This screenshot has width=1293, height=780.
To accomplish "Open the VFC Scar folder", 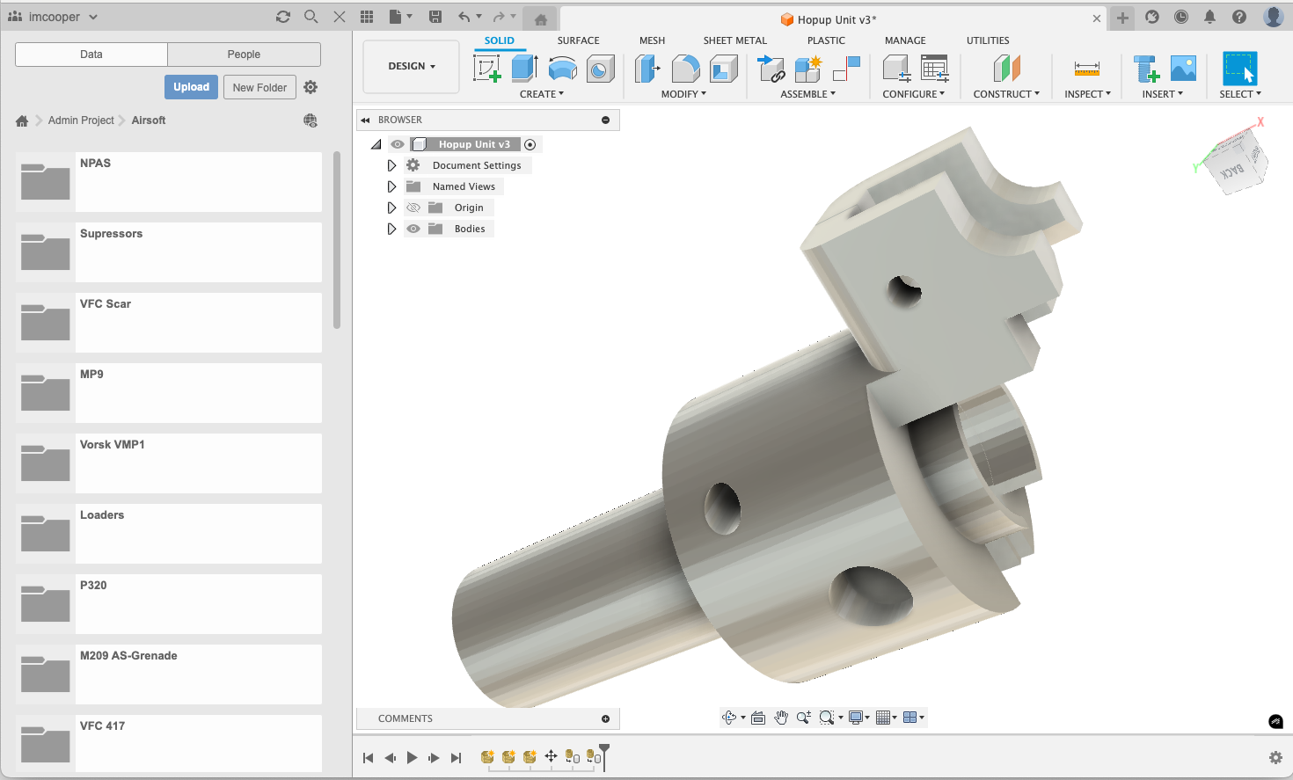I will 169,323.
